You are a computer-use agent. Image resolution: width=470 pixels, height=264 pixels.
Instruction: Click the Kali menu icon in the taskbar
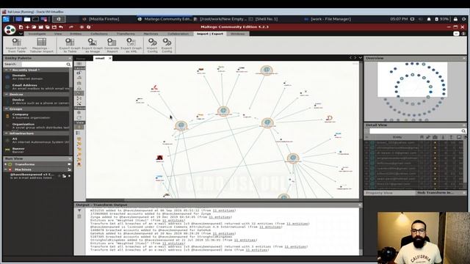6,19
